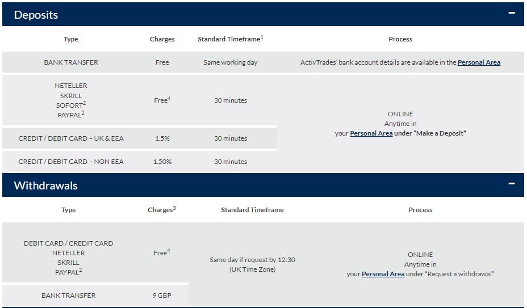Click the Withdrawals "Type" column header
The width and height of the screenshot is (527, 308).
click(68, 210)
